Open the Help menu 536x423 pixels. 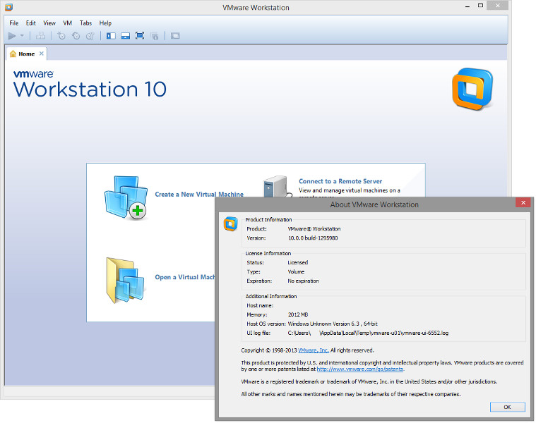[105, 23]
